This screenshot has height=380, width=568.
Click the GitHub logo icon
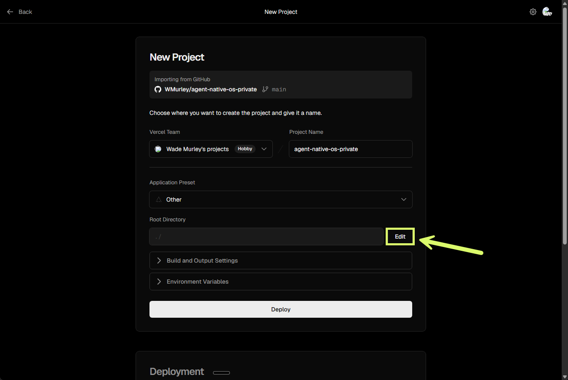coord(158,89)
